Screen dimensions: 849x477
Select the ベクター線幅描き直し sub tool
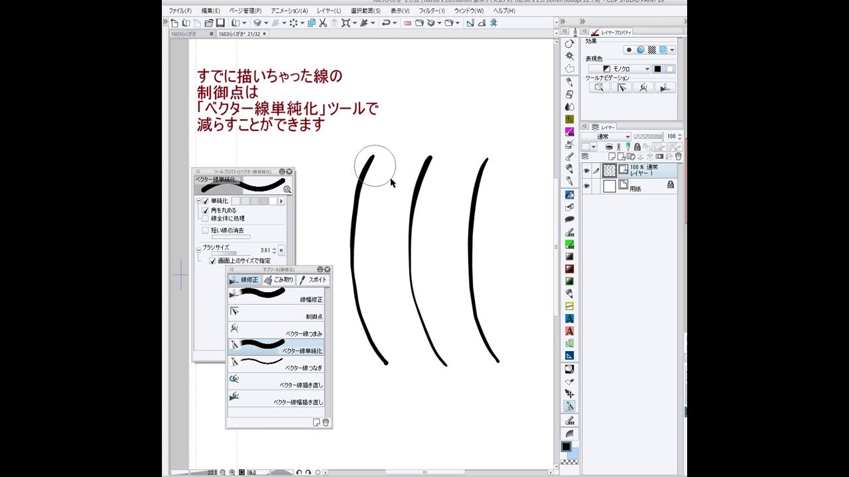tap(277, 397)
